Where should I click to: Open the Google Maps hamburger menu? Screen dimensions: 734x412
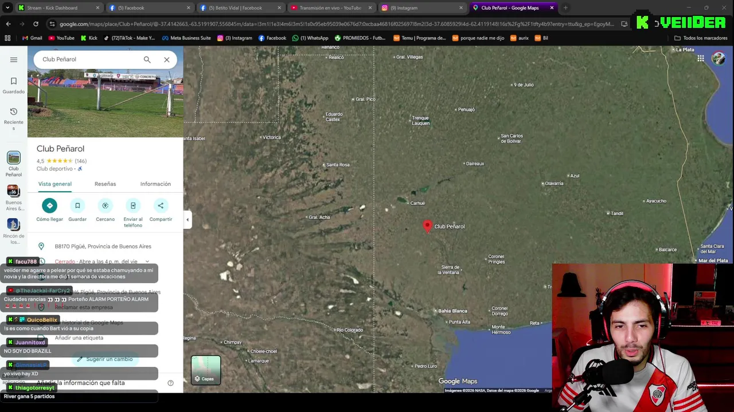pos(14,60)
